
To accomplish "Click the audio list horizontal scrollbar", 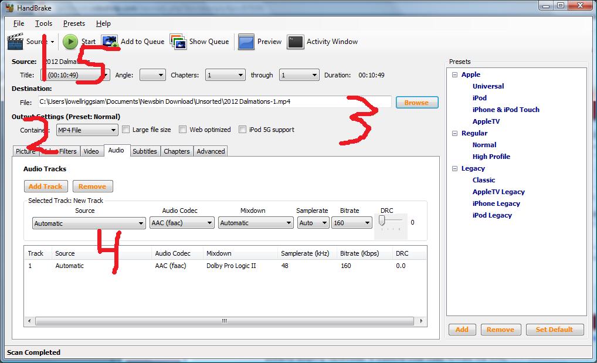I will point(225,321).
